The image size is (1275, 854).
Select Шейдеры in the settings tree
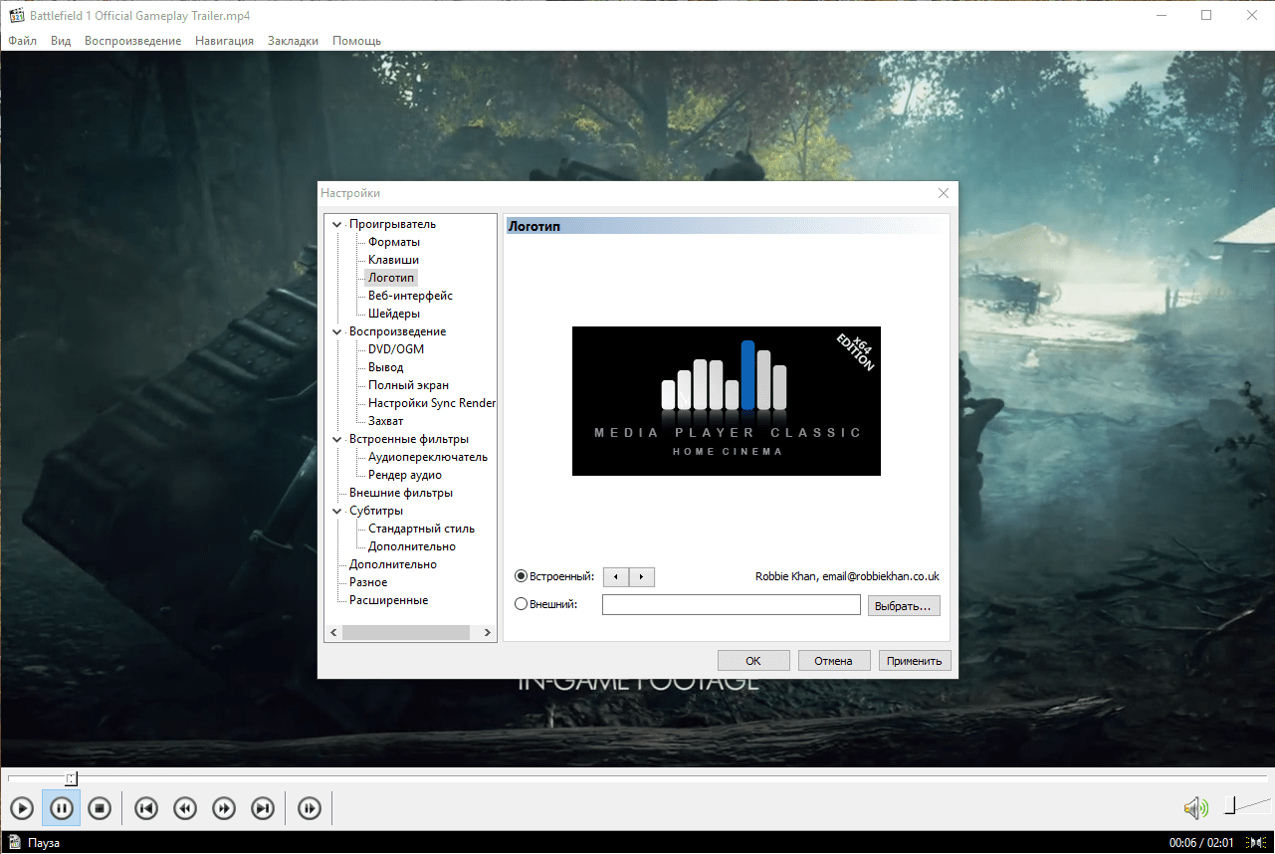pyautogui.click(x=394, y=314)
